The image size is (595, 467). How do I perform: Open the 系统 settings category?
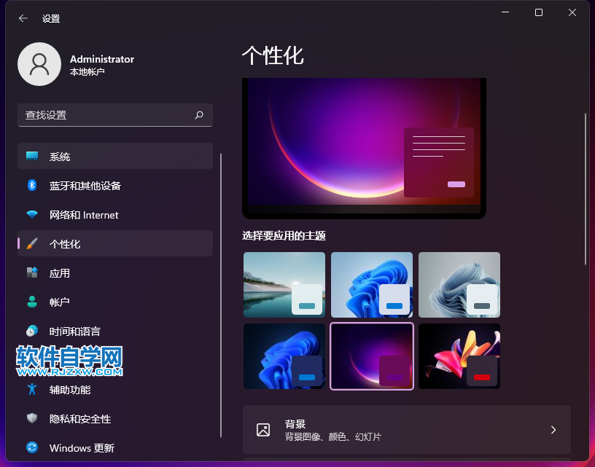pos(115,156)
